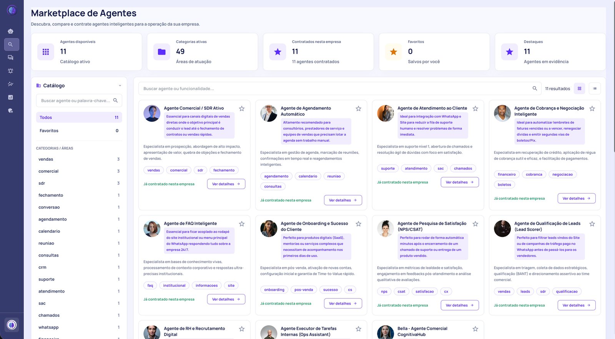Viewport: 615px width, 339px height.
Task: Click the search magnifier in main search bar
Action: [x=535, y=89]
